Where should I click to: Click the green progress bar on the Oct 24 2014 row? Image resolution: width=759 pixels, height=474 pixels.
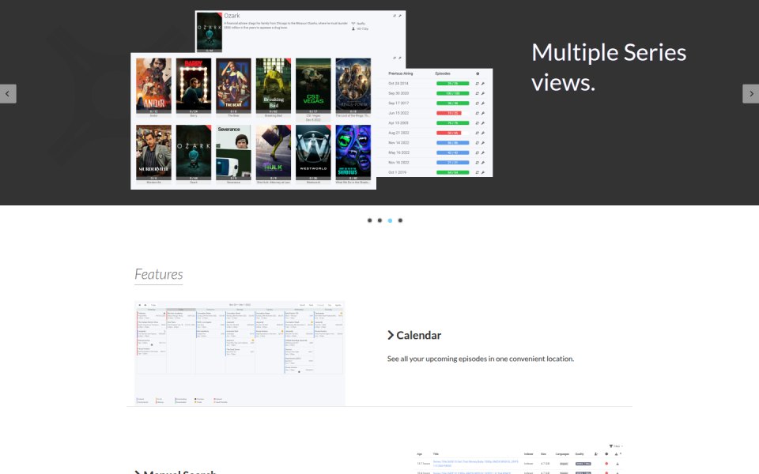tap(452, 84)
